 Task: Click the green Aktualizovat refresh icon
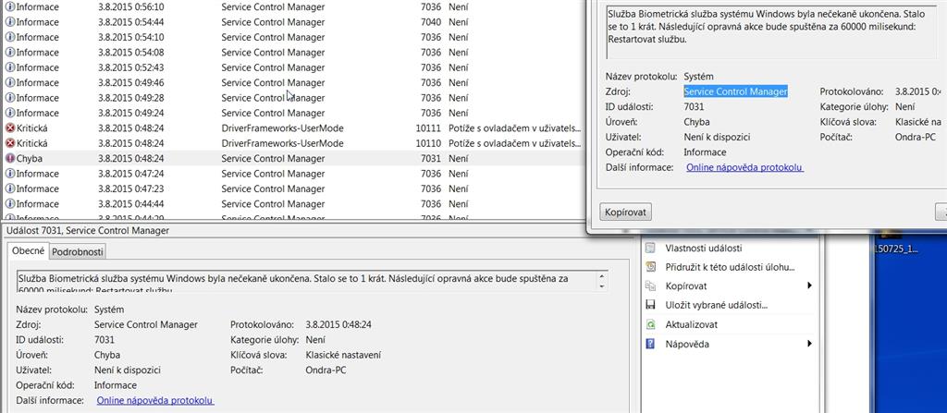[650, 324]
